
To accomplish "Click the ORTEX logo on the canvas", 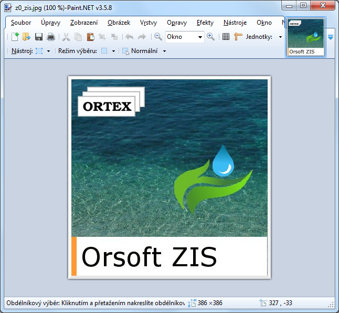I will pyautogui.click(x=108, y=106).
